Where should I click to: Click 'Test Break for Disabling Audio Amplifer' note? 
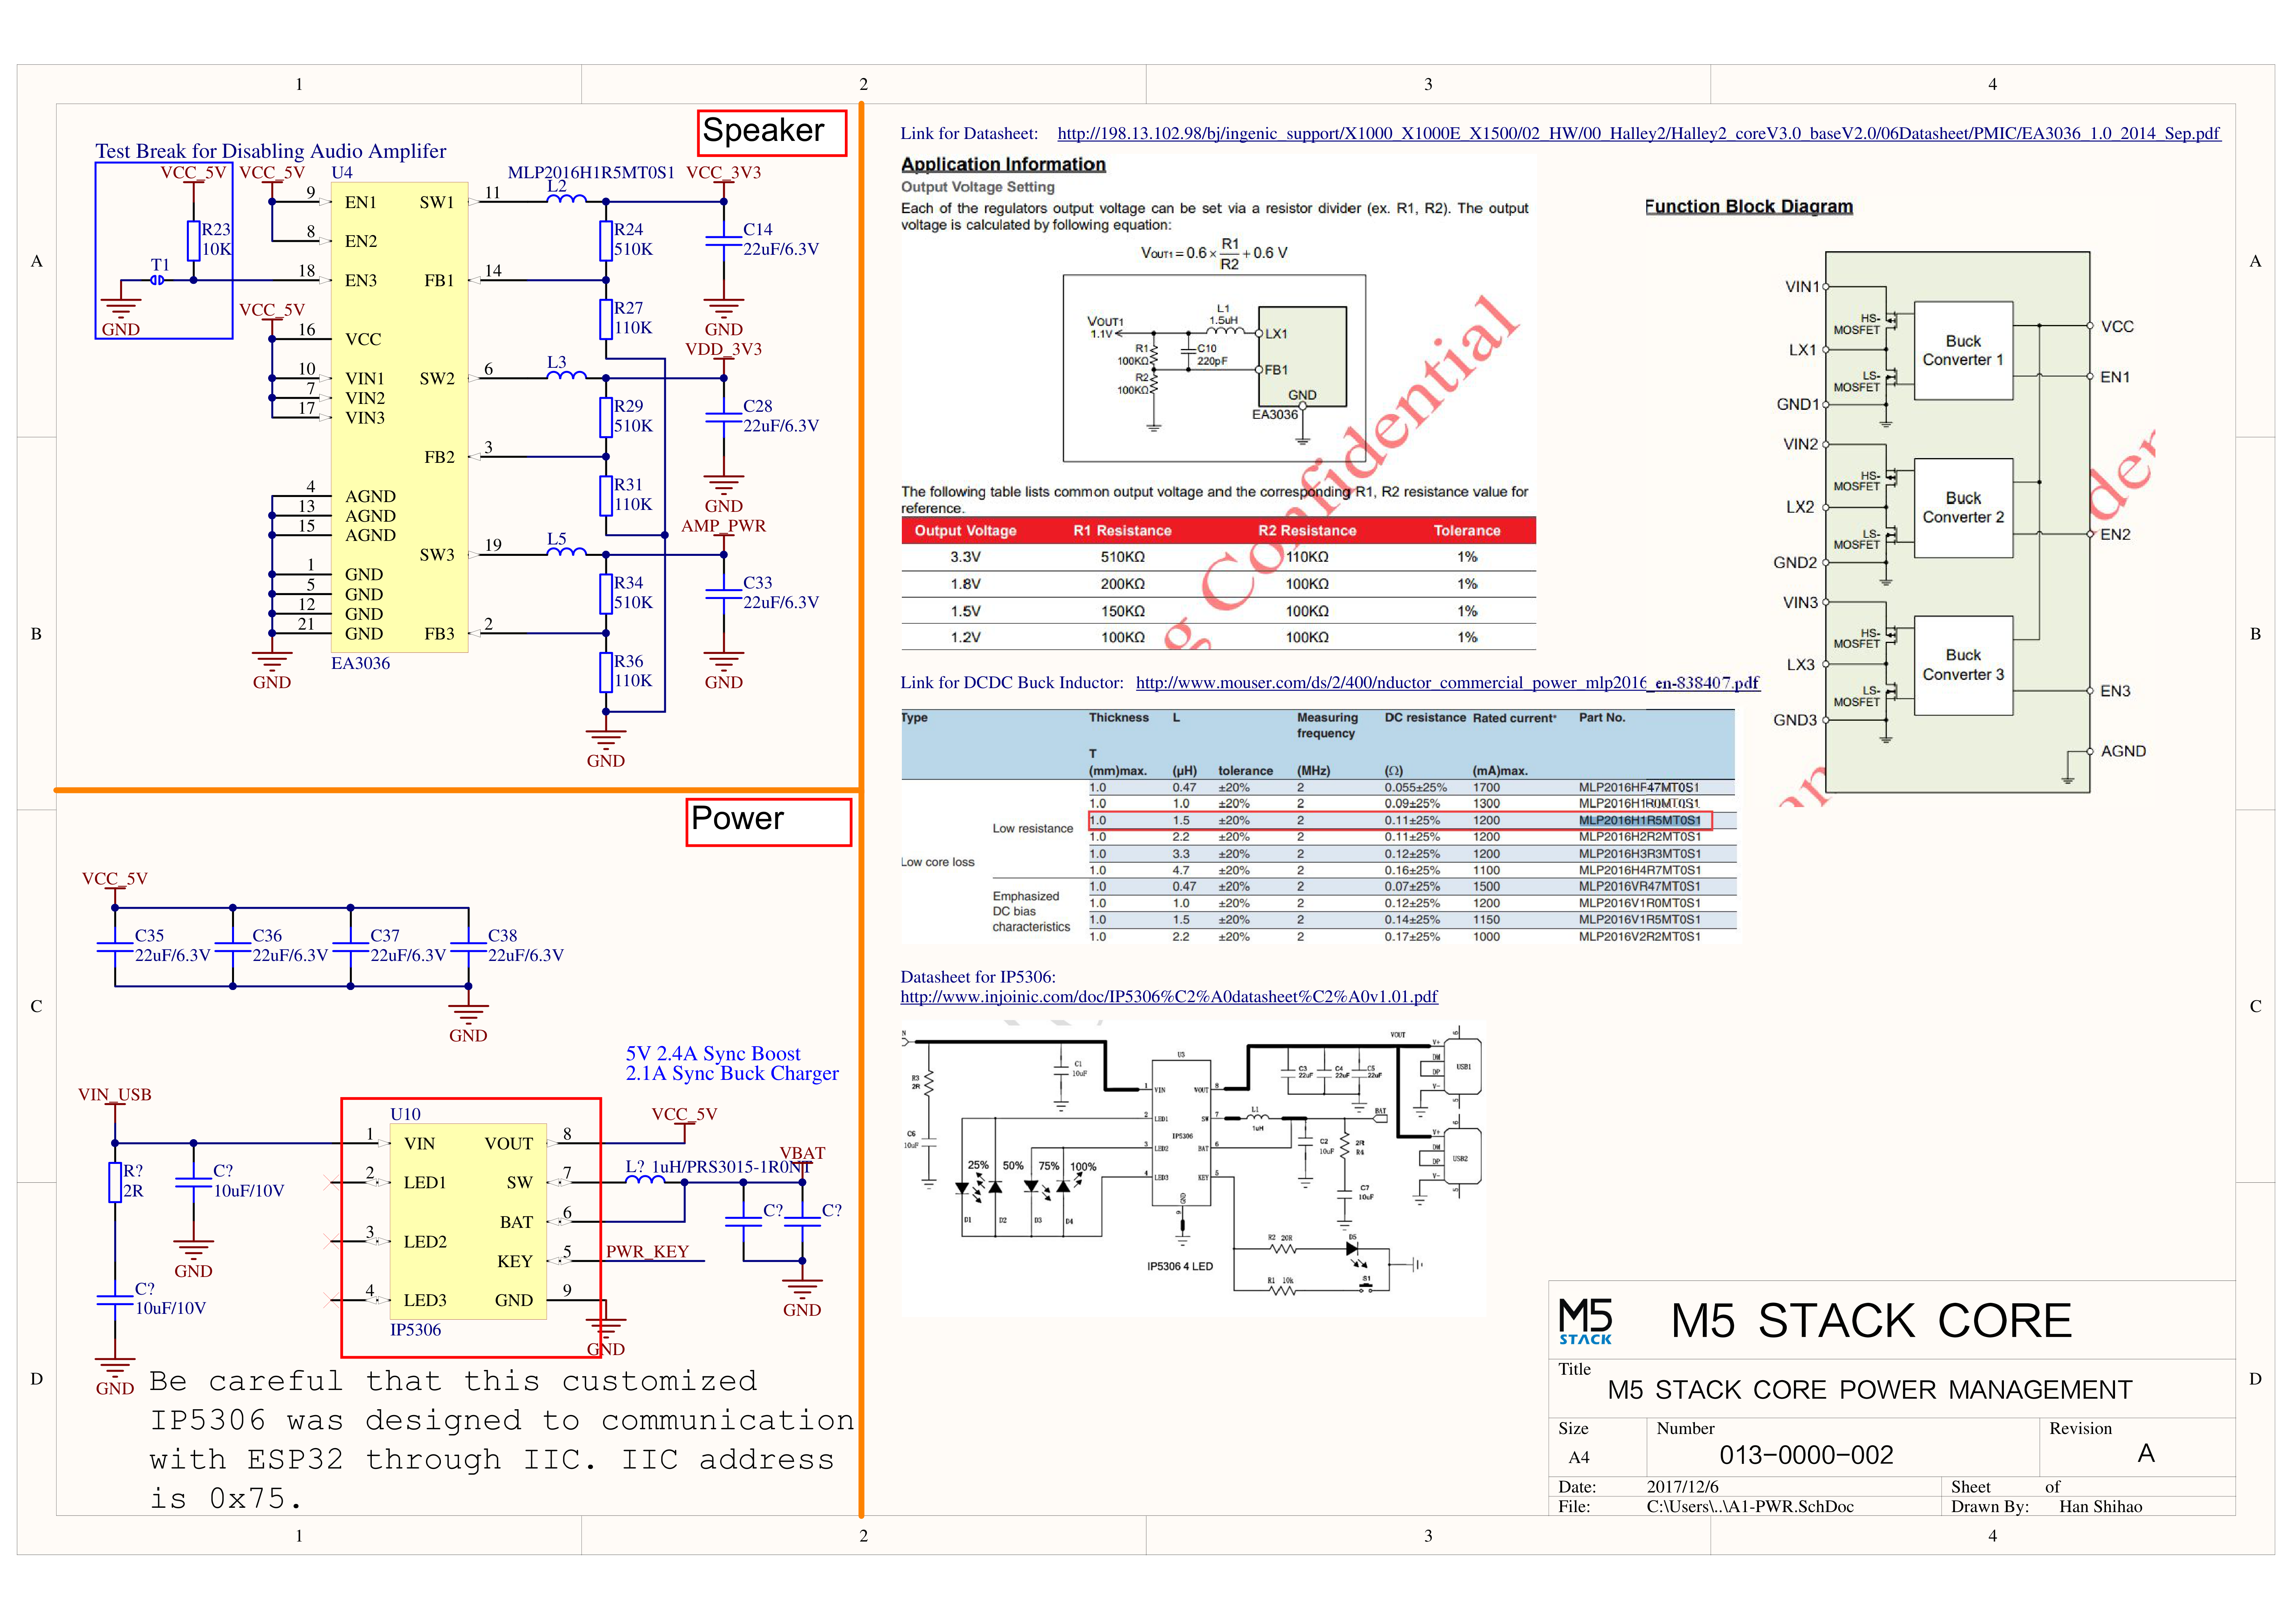tap(271, 151)
